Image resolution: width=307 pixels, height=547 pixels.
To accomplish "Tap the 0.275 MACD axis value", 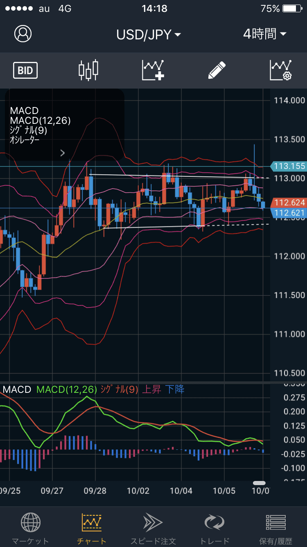I will click(x=295, y=398).
